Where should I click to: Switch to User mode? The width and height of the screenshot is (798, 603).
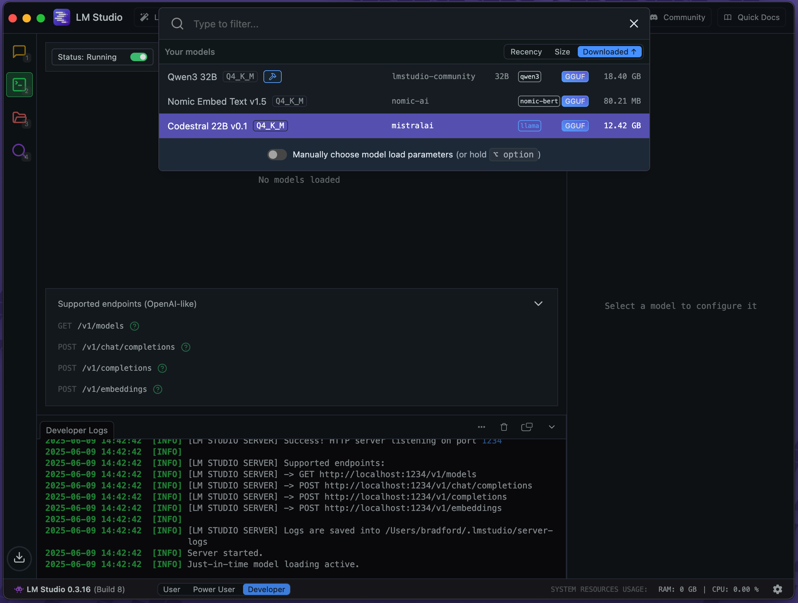pos(171,589)
